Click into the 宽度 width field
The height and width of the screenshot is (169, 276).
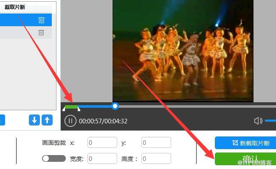tap(102, 158)
